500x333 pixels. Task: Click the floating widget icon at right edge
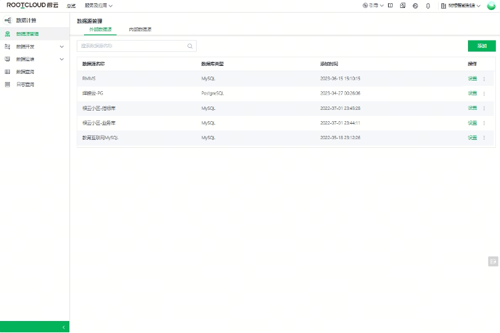click(493, 261)
